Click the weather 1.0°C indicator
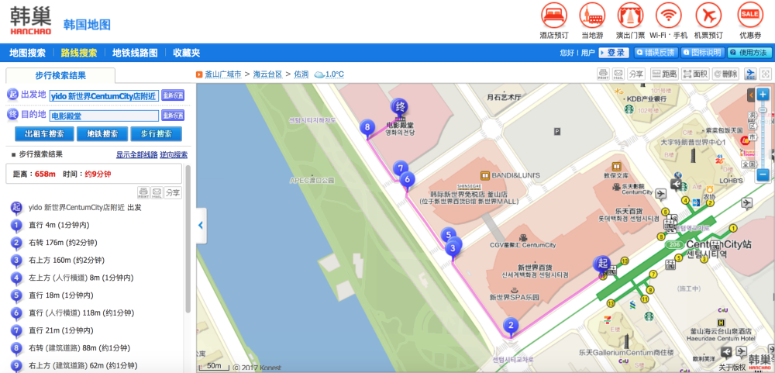The height and width of the screenshot is (373, 775). click(329, 74)
